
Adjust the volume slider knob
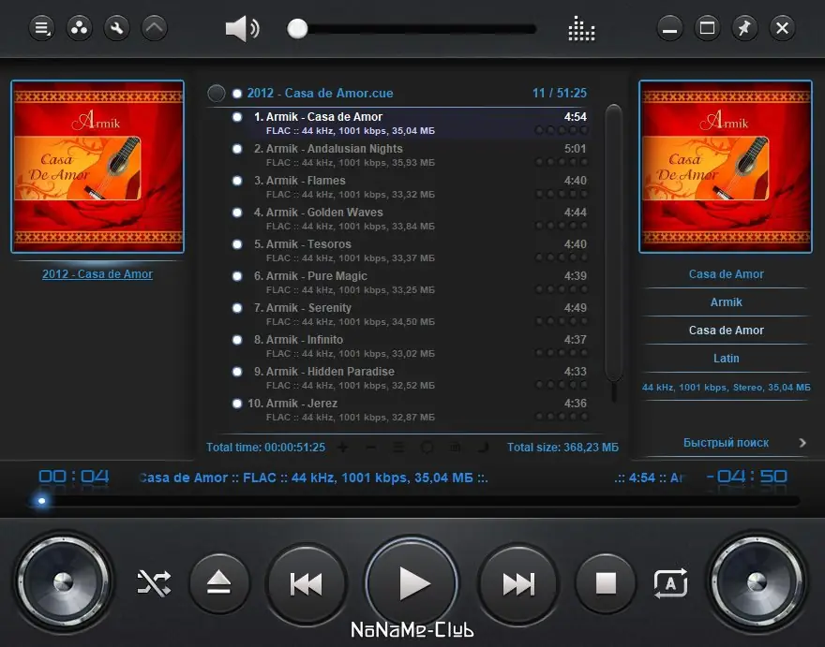tap(297, 28)
